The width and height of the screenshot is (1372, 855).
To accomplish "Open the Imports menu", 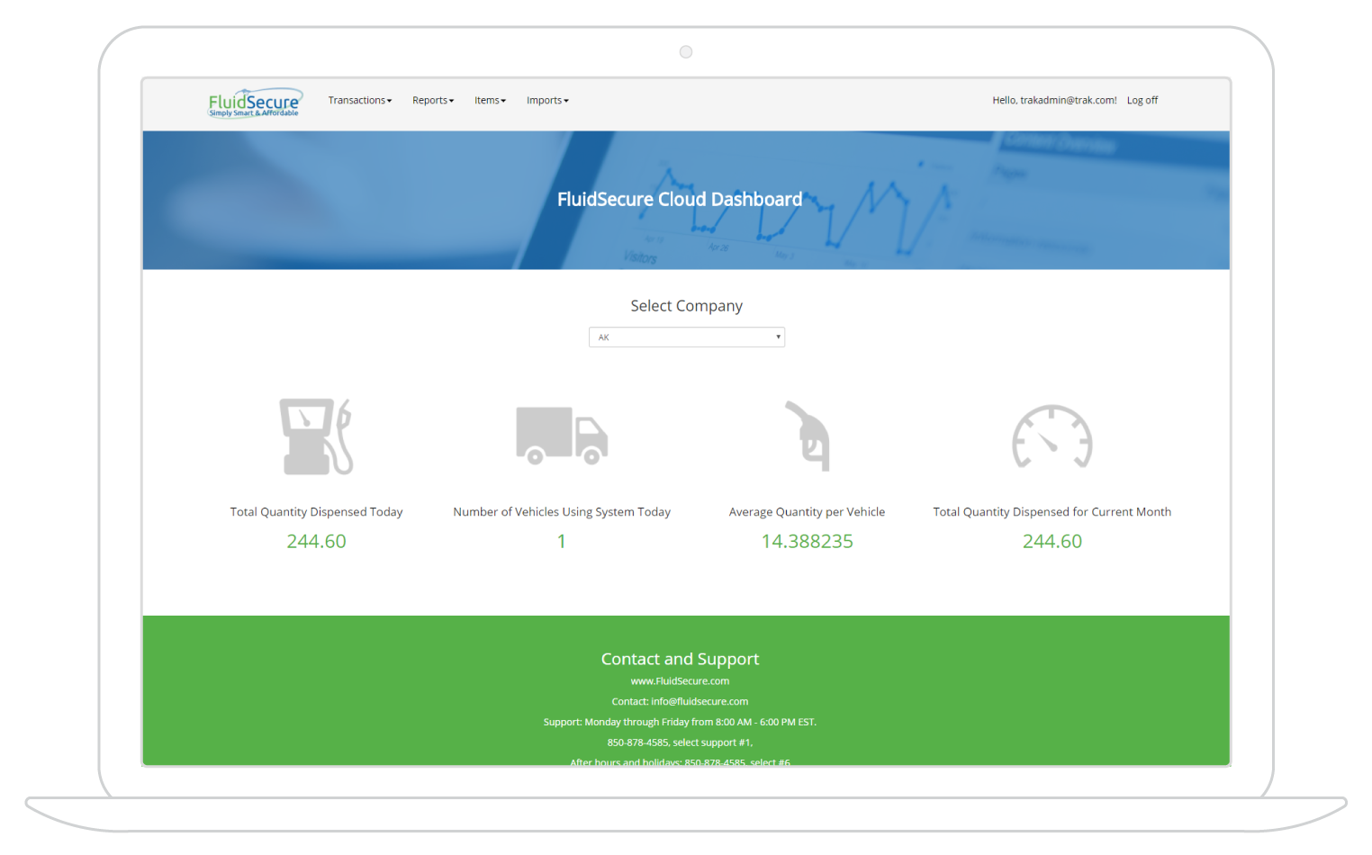I will (547, 100).
